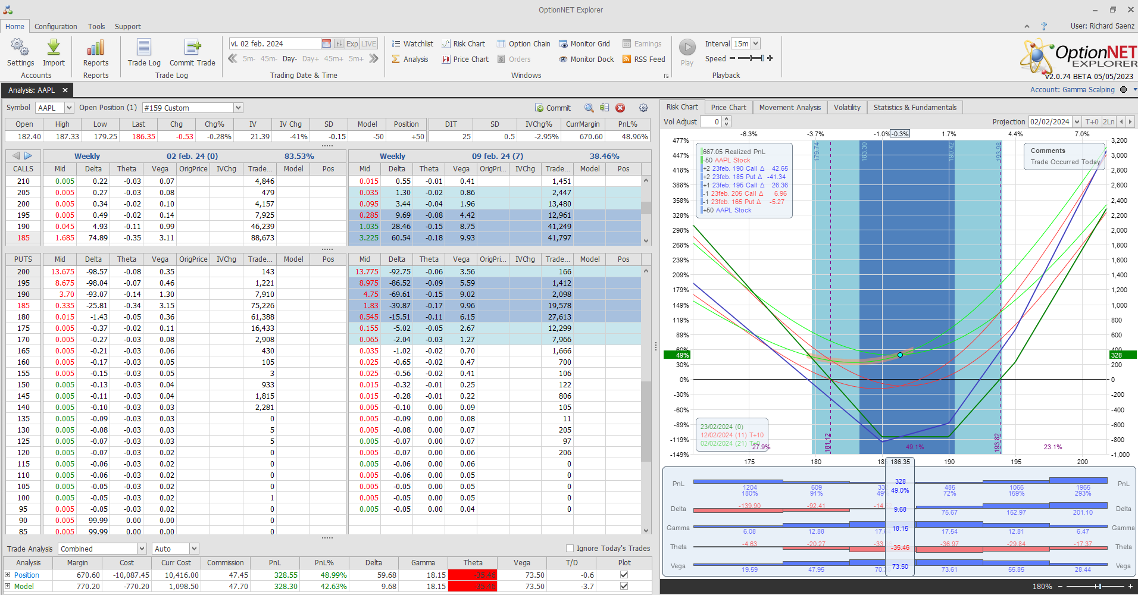
Task: Toggle Plot checkbox for Position row
Action: coord(624,575)
